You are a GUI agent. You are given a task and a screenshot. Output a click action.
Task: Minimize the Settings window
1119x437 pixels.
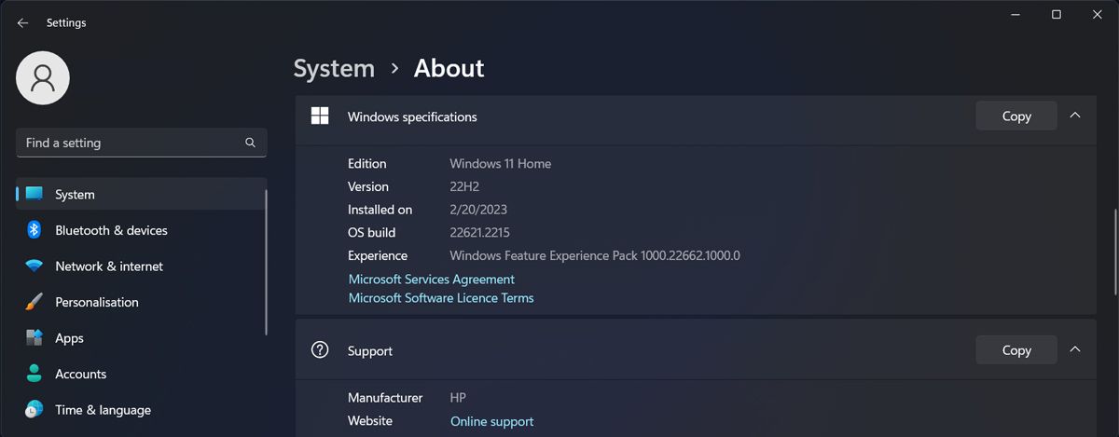[1014, 15]
